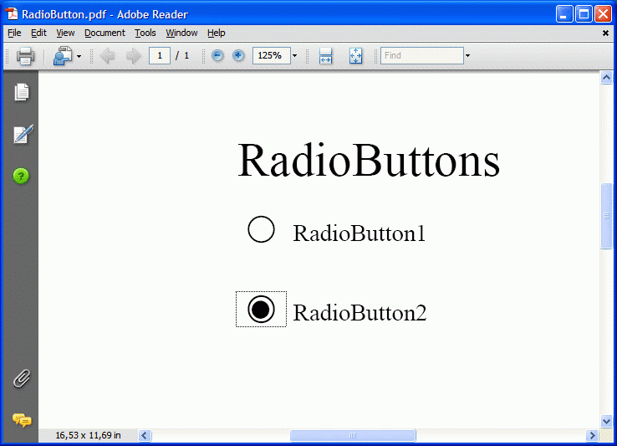Click the page number field
Image resolution: width=617 pixels, height=446 pixels.
[x=160, y=55]
